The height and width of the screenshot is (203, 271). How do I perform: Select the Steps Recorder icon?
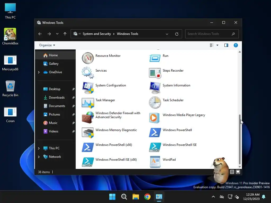coord(155,73)
